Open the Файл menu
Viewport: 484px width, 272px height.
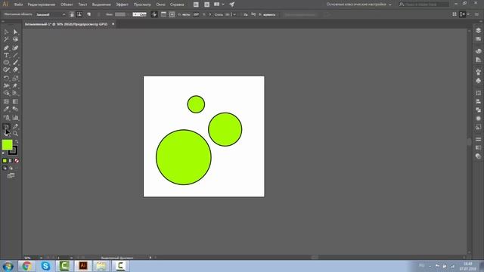click(18, 5)
